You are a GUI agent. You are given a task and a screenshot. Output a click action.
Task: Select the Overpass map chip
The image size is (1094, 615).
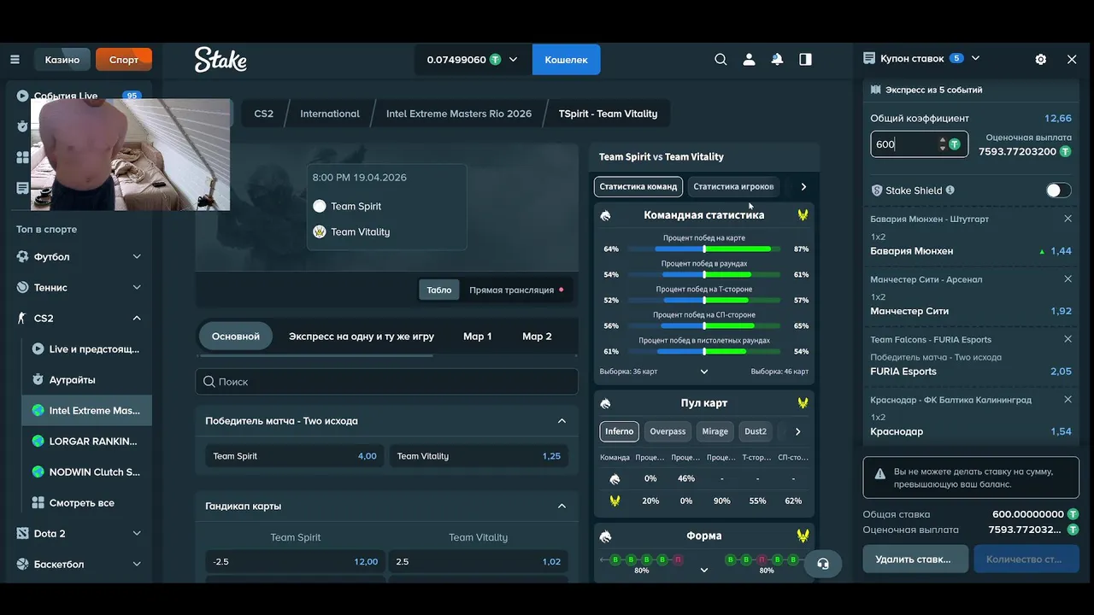668,431
